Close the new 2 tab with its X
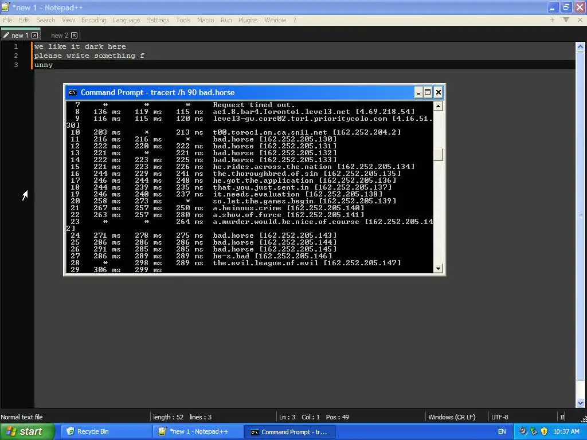This screenshot has width=587, height=440. [x=74, y=35]
